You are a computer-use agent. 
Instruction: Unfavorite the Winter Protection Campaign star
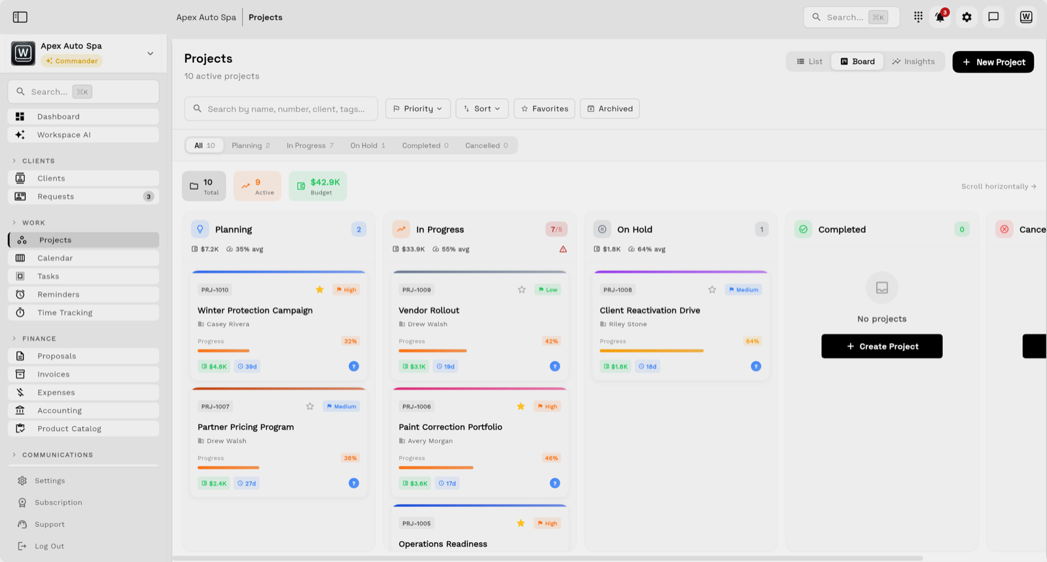pos(320,290)
